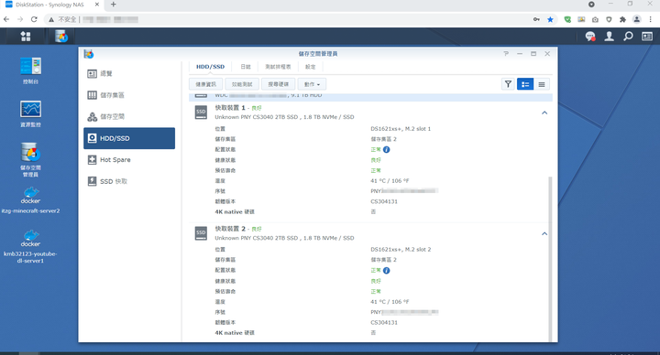Open Chrome profile avatar icon

tap(637, 19)
